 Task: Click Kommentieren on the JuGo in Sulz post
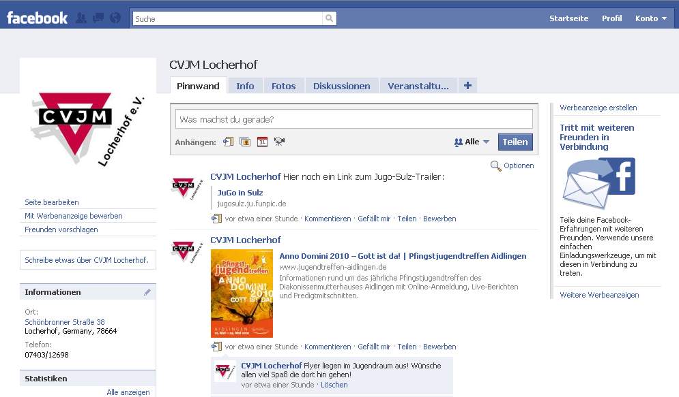click(328, 219)
